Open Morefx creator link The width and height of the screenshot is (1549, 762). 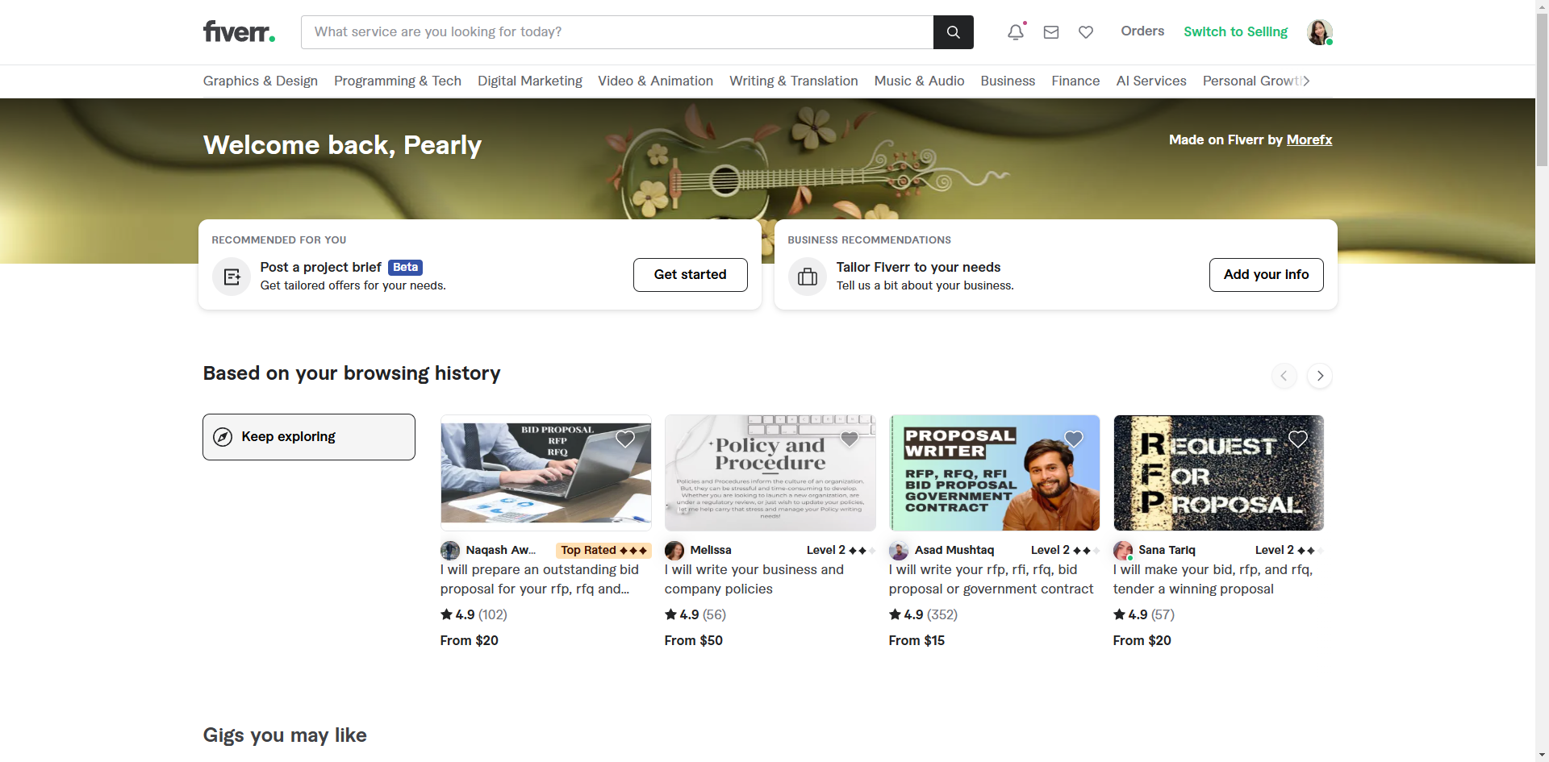(x=1309, y=139)
